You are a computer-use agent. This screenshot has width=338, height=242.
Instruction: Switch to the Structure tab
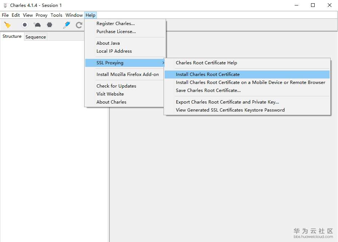coord(12,36)
